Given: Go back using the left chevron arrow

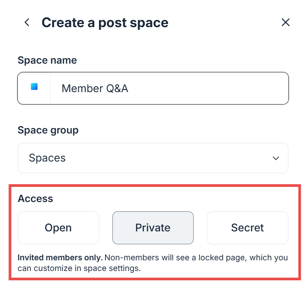Looking at the screenshot, I should pyautogui.click(x=27, y=22).
